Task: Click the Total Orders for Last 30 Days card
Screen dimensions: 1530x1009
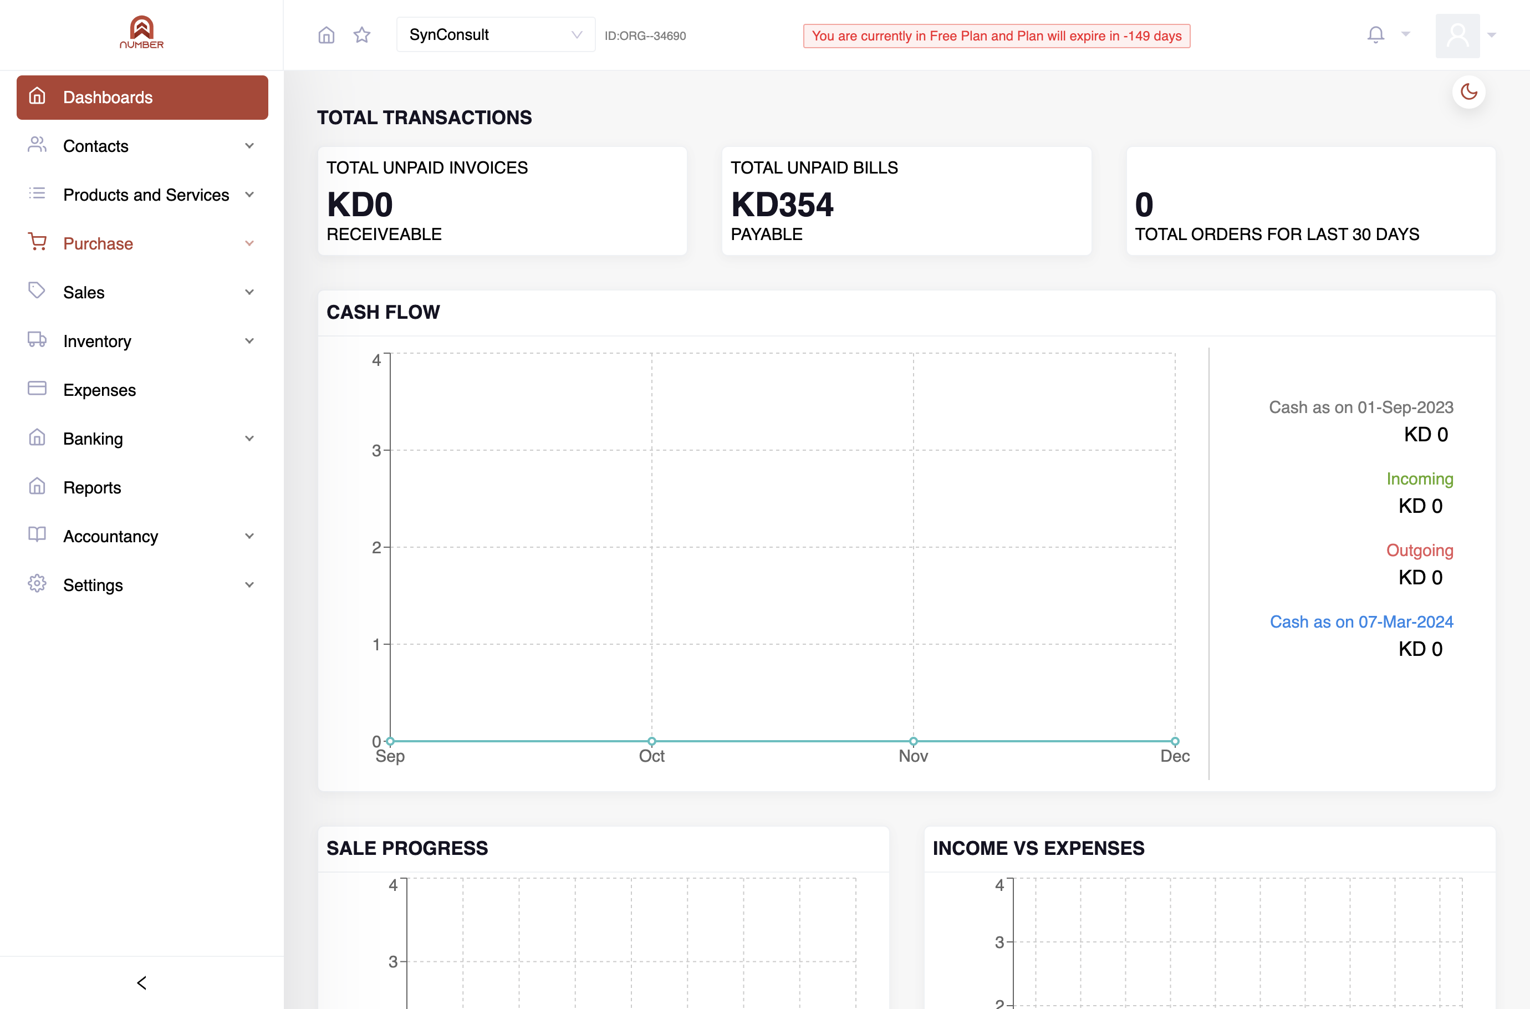Action: click(x=1311, y=201)
